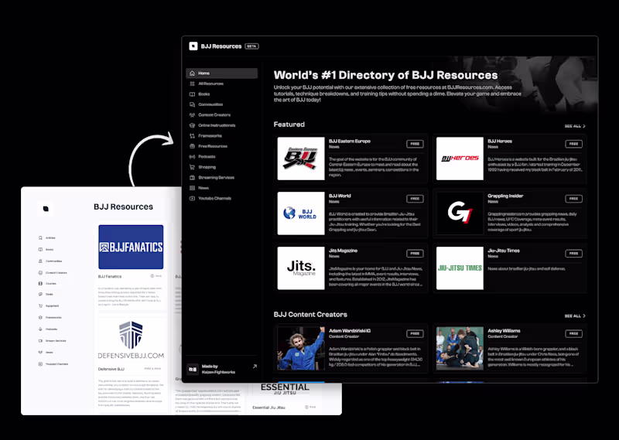Open Home via its house icon
Image resolution: width=619 pixels, height=440 pixels.
click(192, 73)
